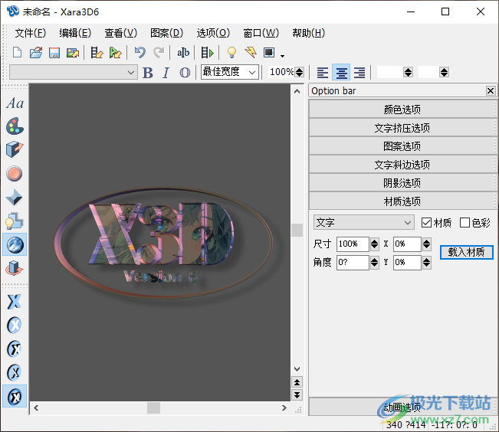Align text center

(x=341, y=72)
